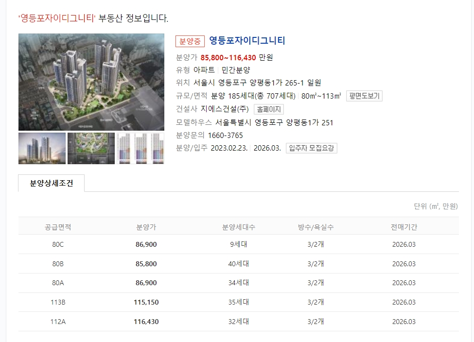474x342 pixels.
Task: Click the 80㎡~113㎡ area range text
Action: pos(321,96)
